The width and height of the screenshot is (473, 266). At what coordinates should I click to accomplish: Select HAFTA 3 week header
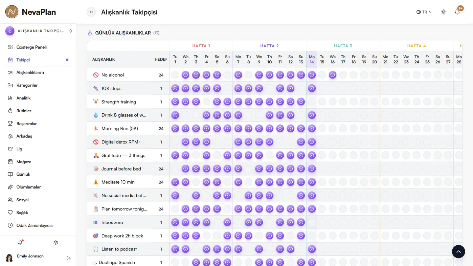(x=343, y=46)
